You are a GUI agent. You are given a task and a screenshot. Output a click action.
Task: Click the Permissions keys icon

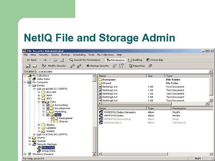coord(108,60)
